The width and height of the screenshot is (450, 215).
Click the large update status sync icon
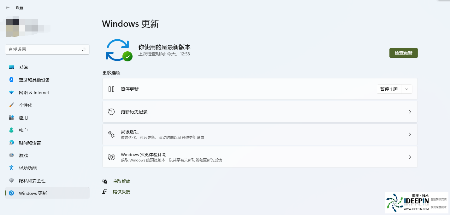click(x=119, y=50)
